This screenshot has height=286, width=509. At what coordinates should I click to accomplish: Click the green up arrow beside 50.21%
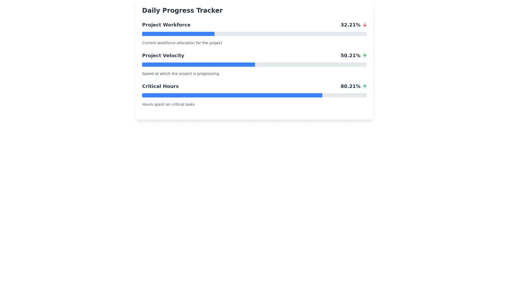[x=365, y=56]
